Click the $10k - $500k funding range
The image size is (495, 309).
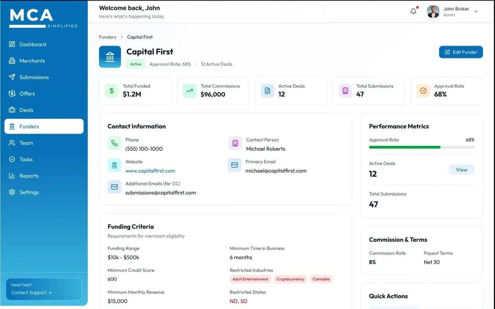coord(123,257)
